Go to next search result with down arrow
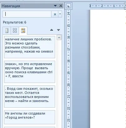The image size is (126, 128). tap(58, 30)
